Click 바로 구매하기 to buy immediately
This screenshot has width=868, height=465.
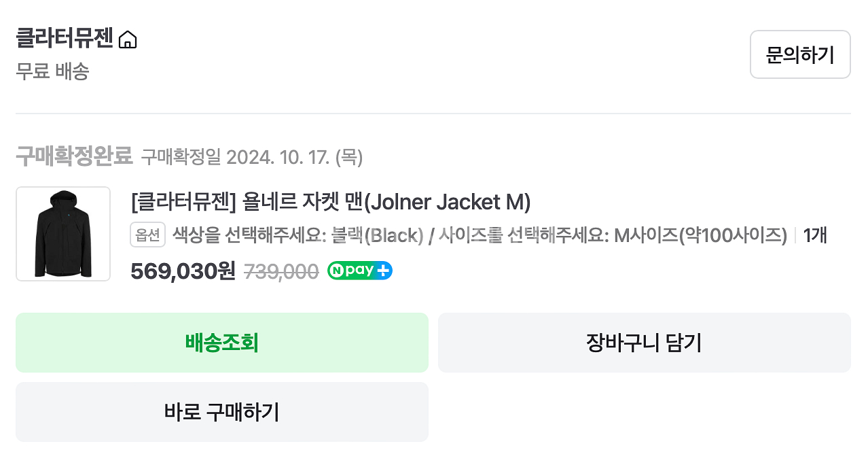[x=221, y=412]
